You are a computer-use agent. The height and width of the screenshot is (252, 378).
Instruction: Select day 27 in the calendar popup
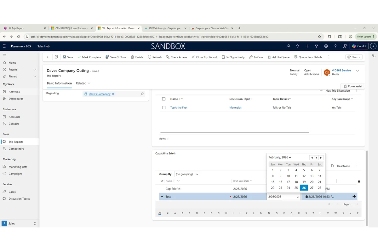(x=312, y=187)
